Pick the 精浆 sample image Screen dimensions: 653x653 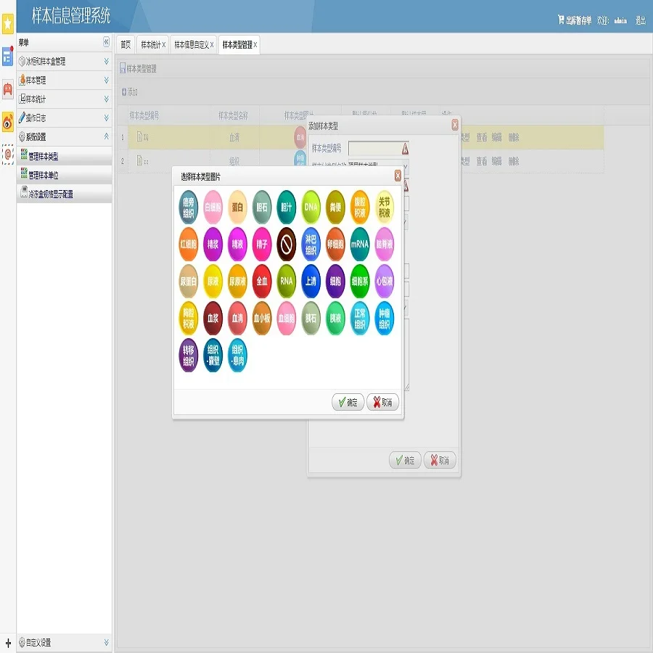click(213, 244)
